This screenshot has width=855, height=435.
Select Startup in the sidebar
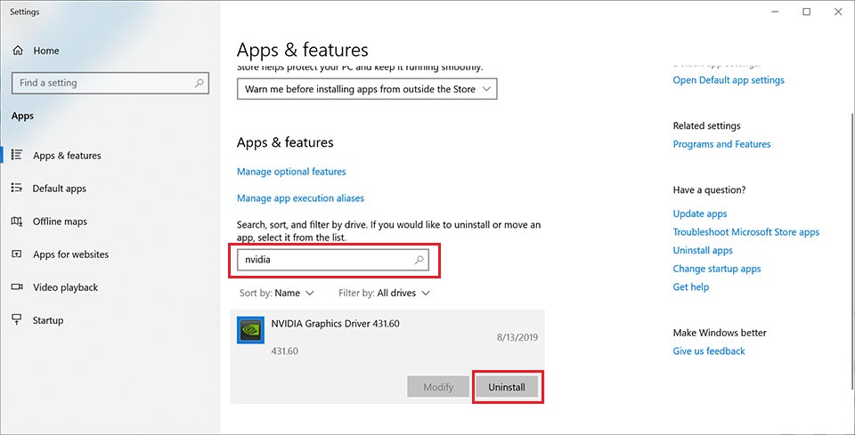pyautogui.click(x=48, y=320)
